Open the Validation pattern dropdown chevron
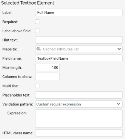Viewport: 125px width, 139px height. tap(119, 104)
